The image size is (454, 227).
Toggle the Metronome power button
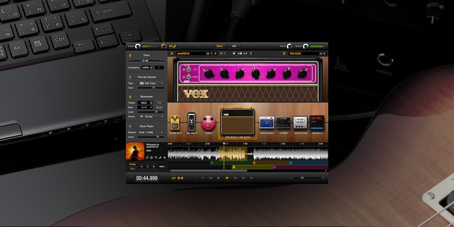tap(130, 97)
